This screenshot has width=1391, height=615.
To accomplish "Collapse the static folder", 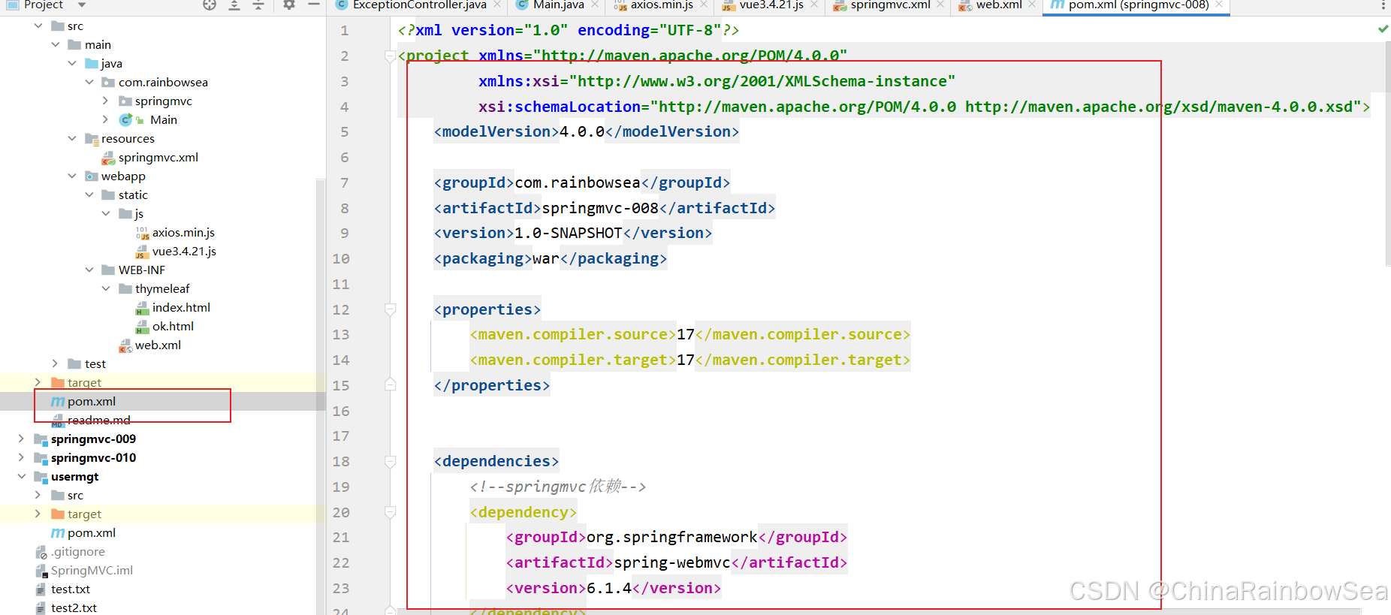I will (89, 194).
